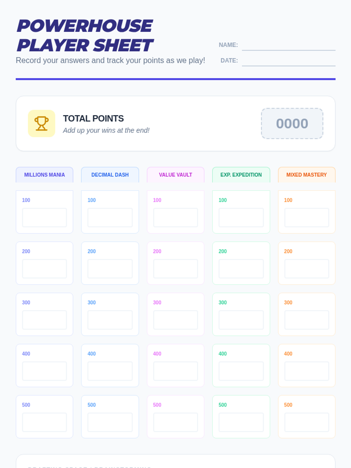Click Exp. Expedition 400 answer box

[241, 371]
